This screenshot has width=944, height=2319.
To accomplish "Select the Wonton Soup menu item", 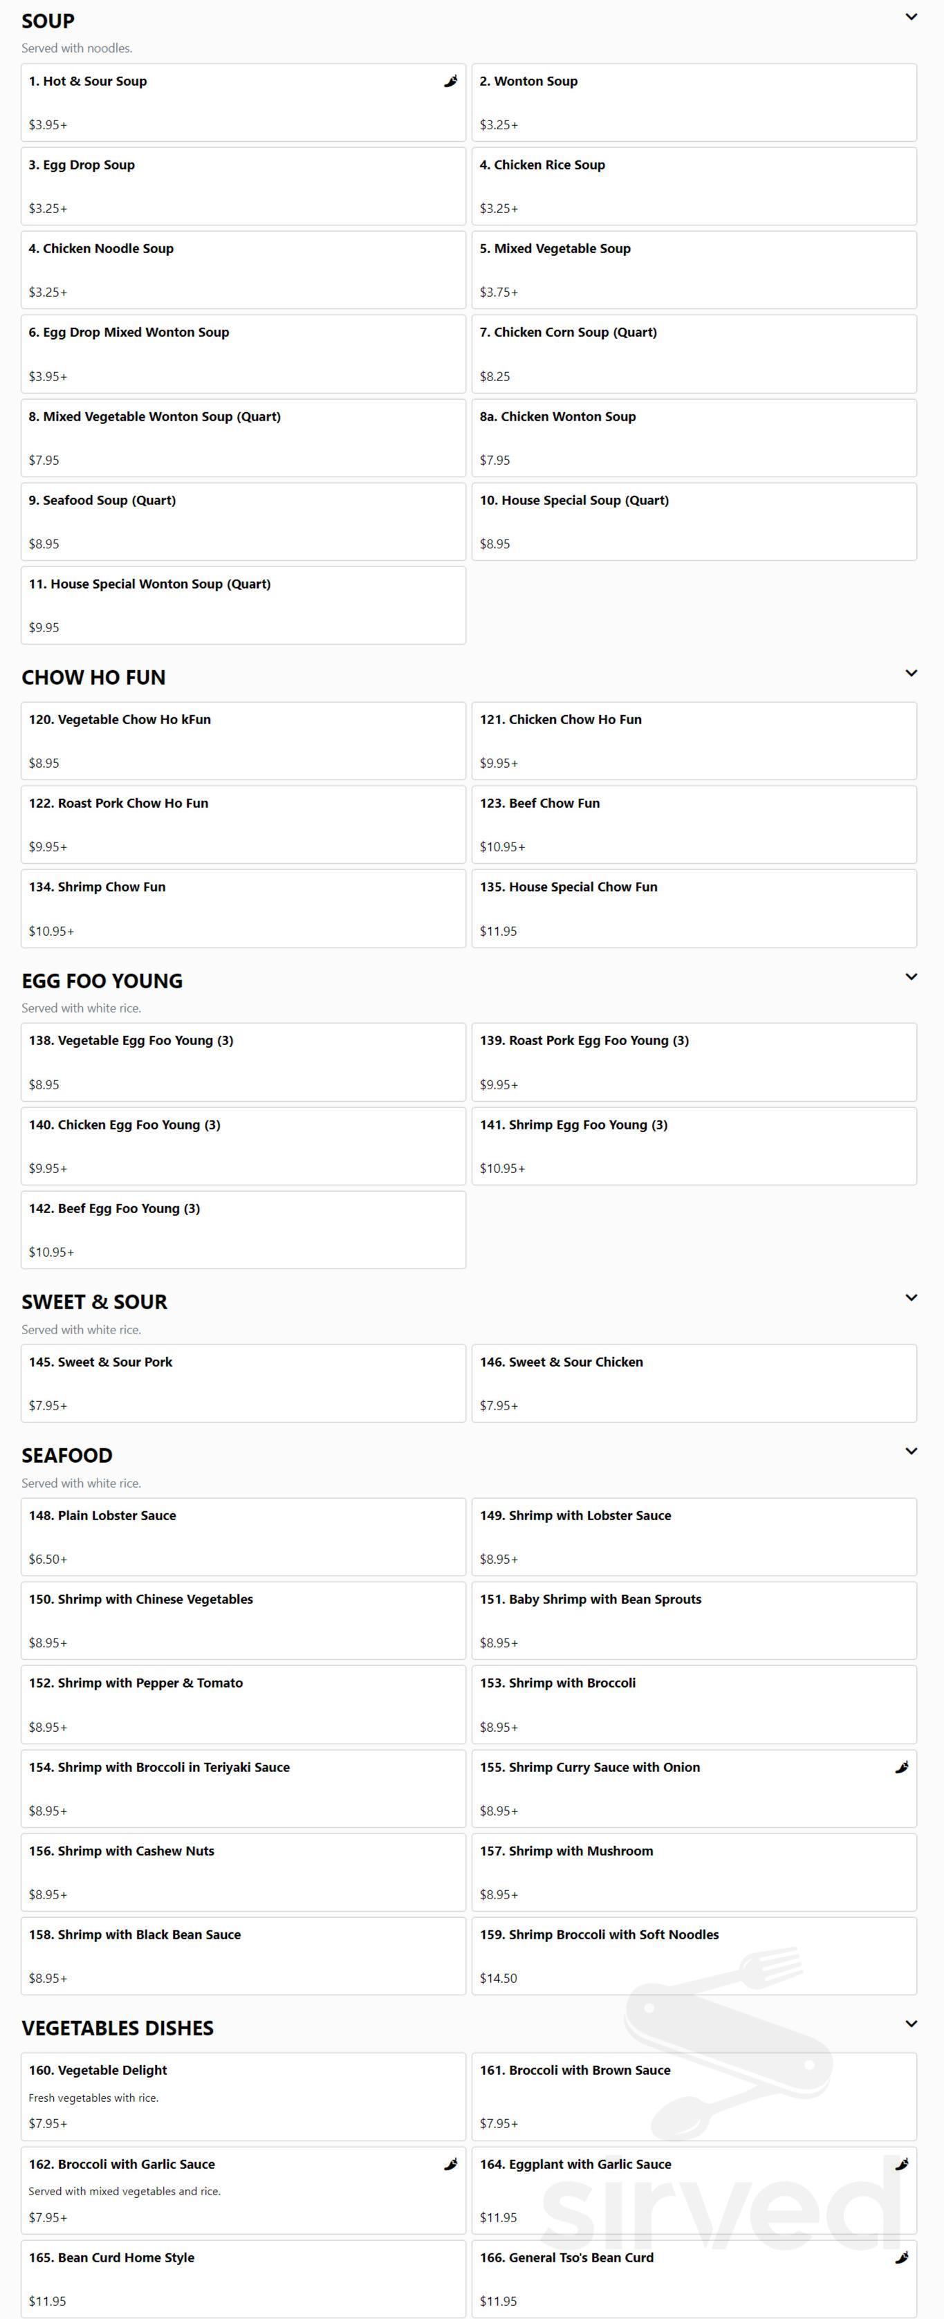I will coord(695,102).
